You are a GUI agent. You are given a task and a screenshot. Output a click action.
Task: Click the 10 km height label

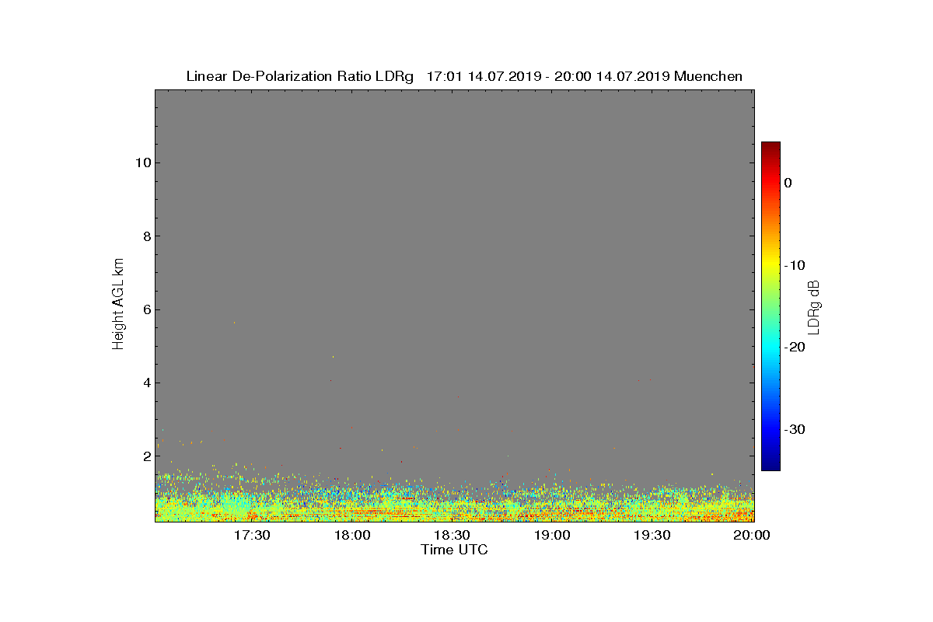[x=142, y=162]
